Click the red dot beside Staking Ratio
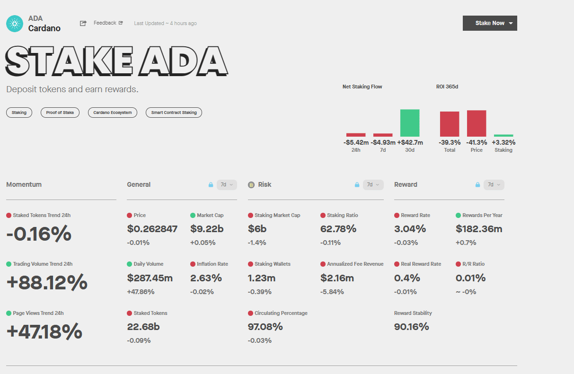The width and height of the screenshot is (574, 374). 323,215
